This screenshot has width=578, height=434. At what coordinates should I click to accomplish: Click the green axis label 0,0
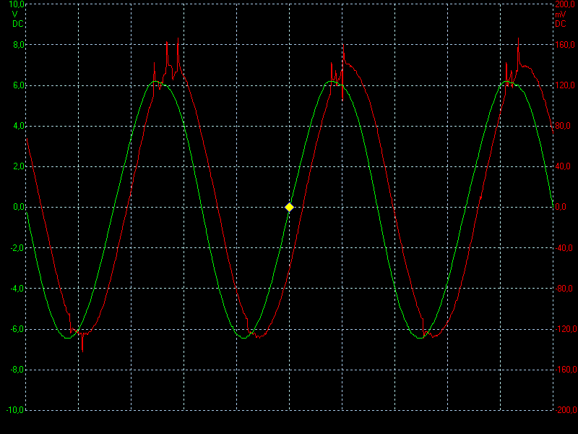coord(19,207)
